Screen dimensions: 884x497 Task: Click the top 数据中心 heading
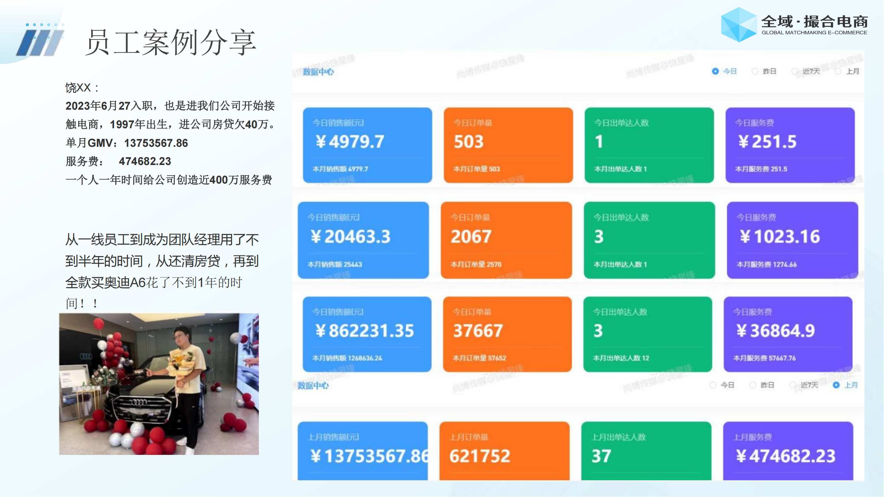[x=318, y=72]
